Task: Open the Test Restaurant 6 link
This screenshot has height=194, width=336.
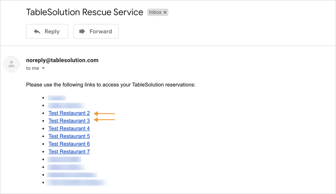Action: tap(69, 144)
